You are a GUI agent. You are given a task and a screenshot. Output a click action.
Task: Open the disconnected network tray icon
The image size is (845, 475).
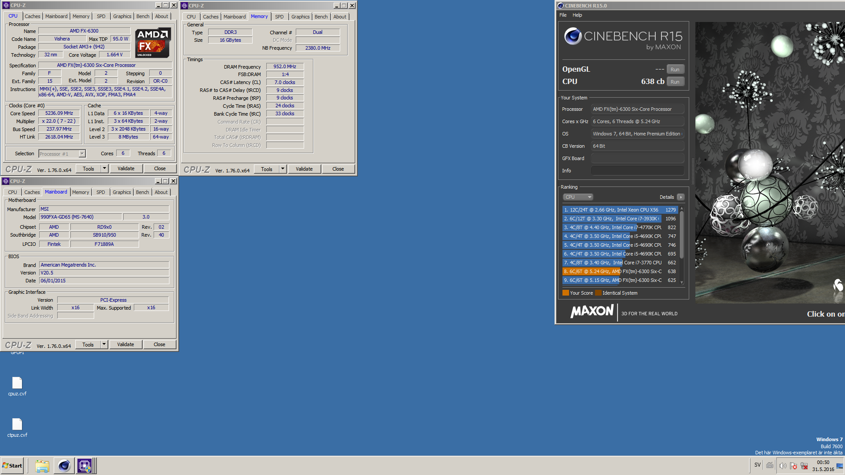(x=805, y=465)
